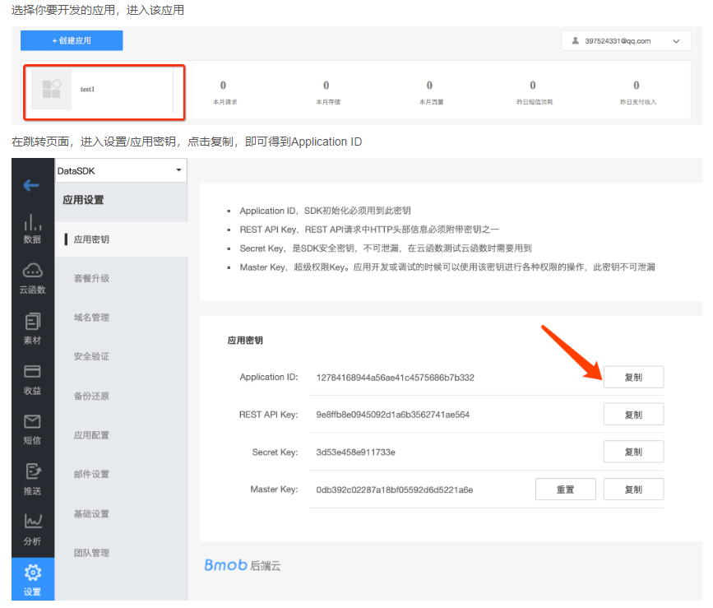713x608 pixels.
Task: Click 重置 to reset the Master Key
Action: coord(565,489)
